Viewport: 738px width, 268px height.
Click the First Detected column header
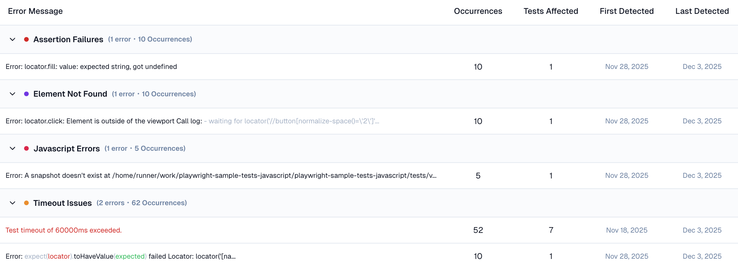626,11
